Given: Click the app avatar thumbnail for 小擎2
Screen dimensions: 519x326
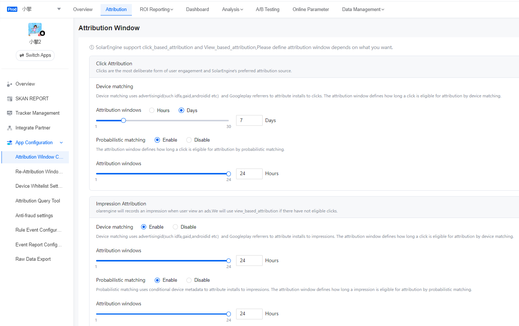Looking at the screenshot, I should click(x=35, y=29).
